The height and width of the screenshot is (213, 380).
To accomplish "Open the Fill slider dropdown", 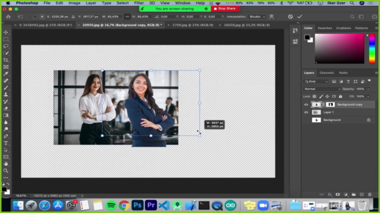I will [x=368, y=96].
